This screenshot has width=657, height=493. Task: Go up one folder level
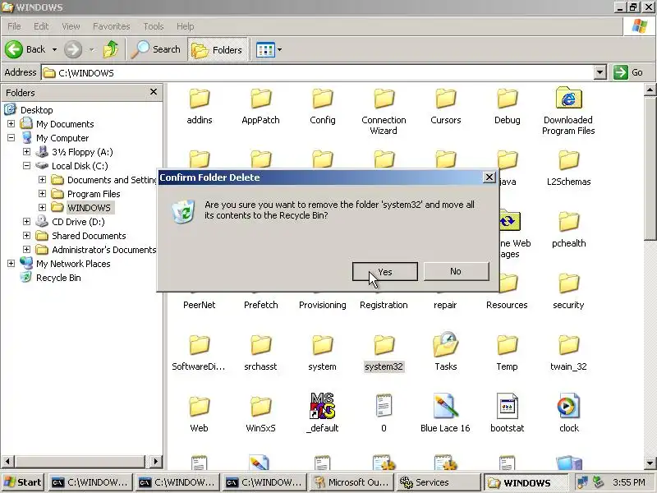111,49
